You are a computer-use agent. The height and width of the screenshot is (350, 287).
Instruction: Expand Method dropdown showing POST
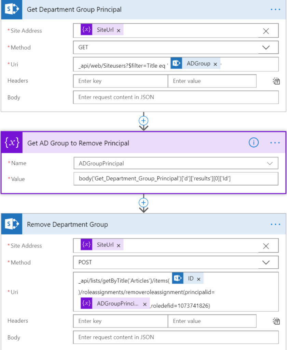point(266,263)
